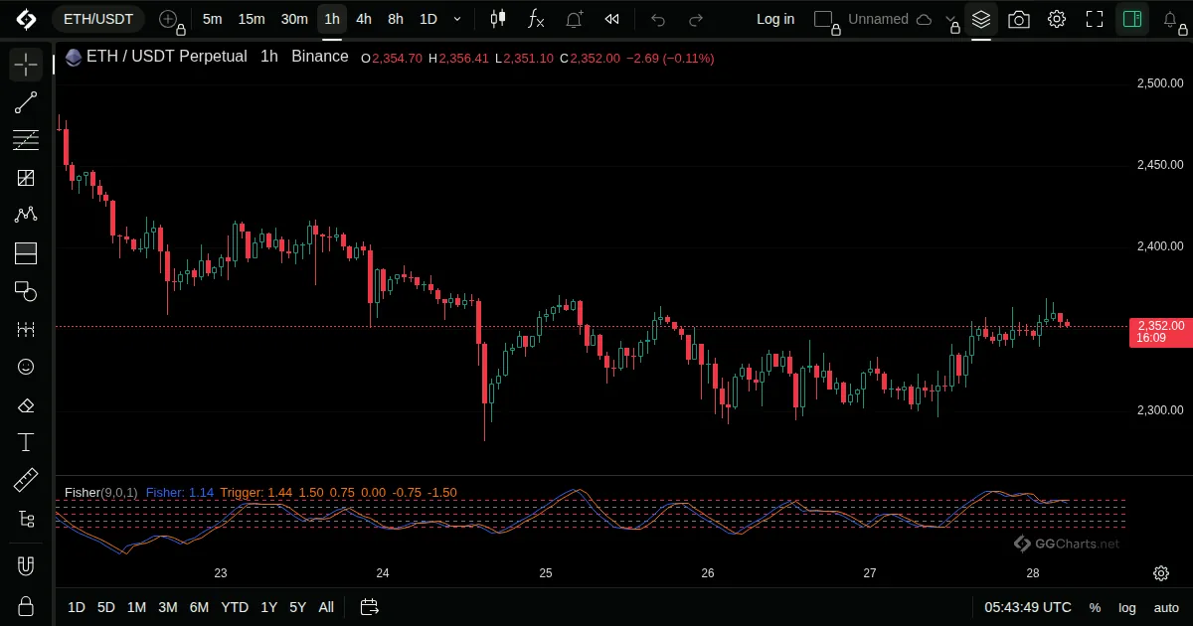Screen dimensions: 1193x626
Task: Open the emoji sticker tool
Action: coord(26,367)
